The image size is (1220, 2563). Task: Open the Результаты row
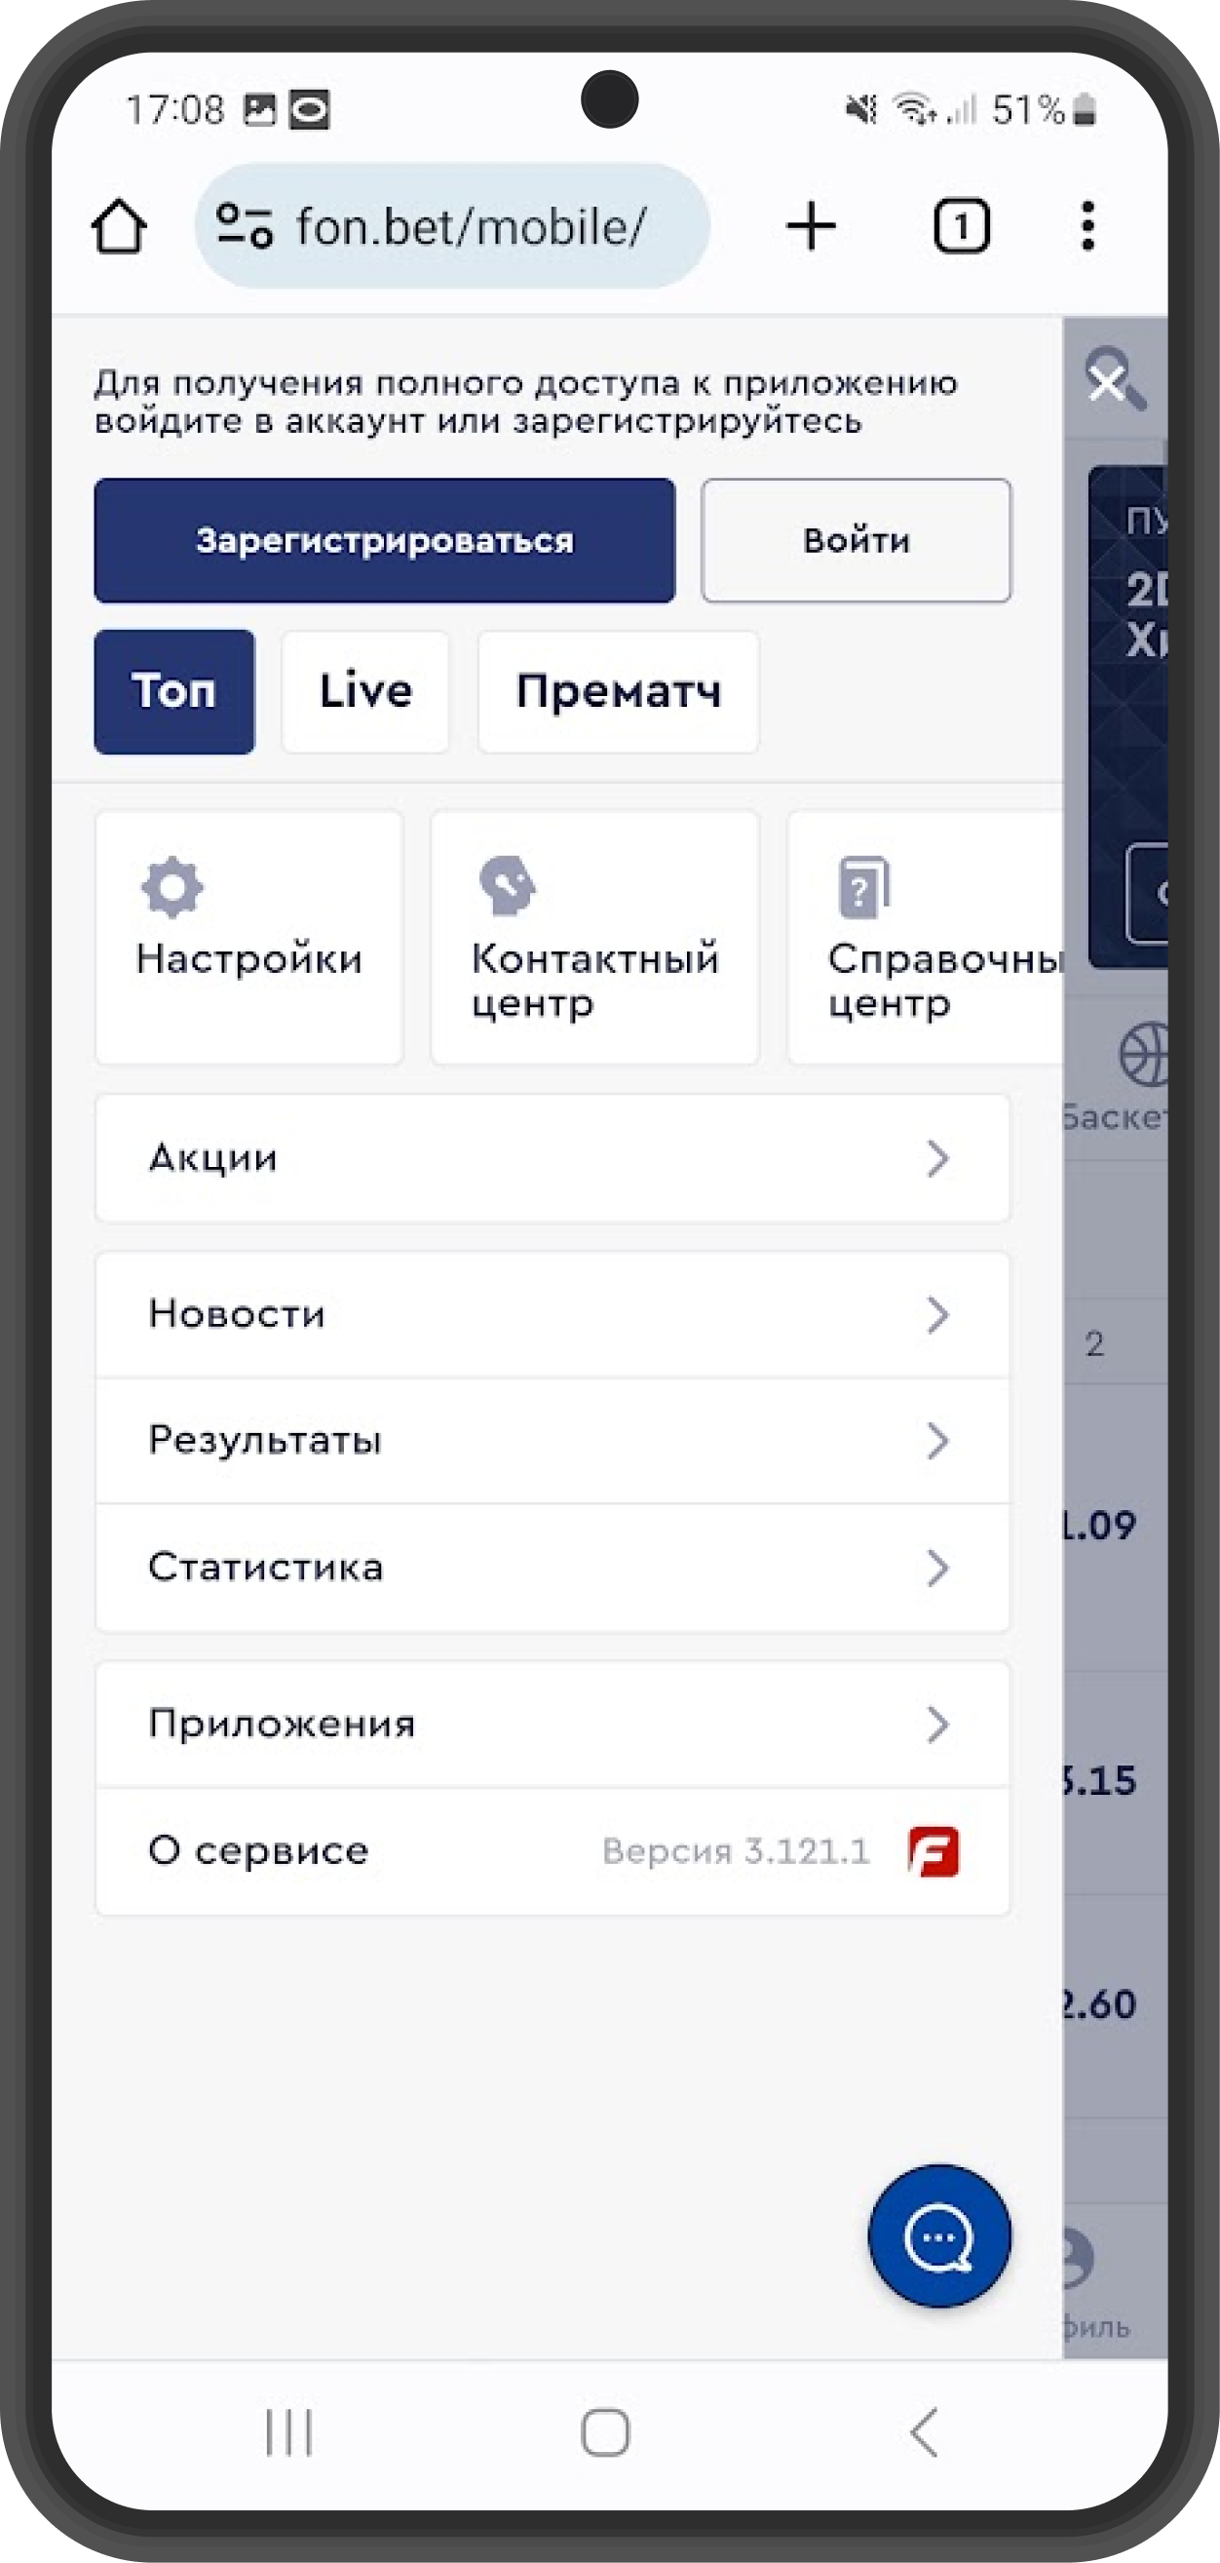(553, 1441)
